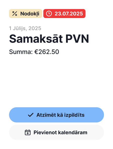Click the Summa label

(21, 52)
